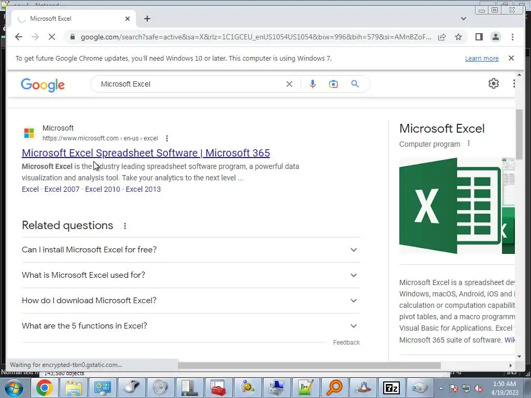Image resolution: width=531 pixels, height=398 pixels.
Task: Switch to Chrome in the taskbar
Action: pos(45,388)
